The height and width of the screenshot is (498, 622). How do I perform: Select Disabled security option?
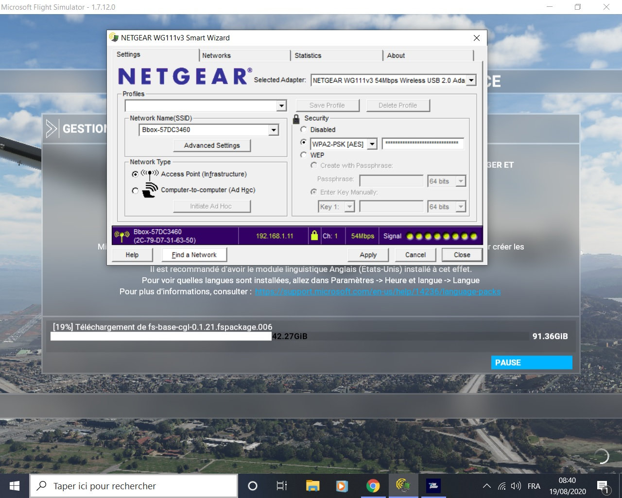[x=304, y=129]
